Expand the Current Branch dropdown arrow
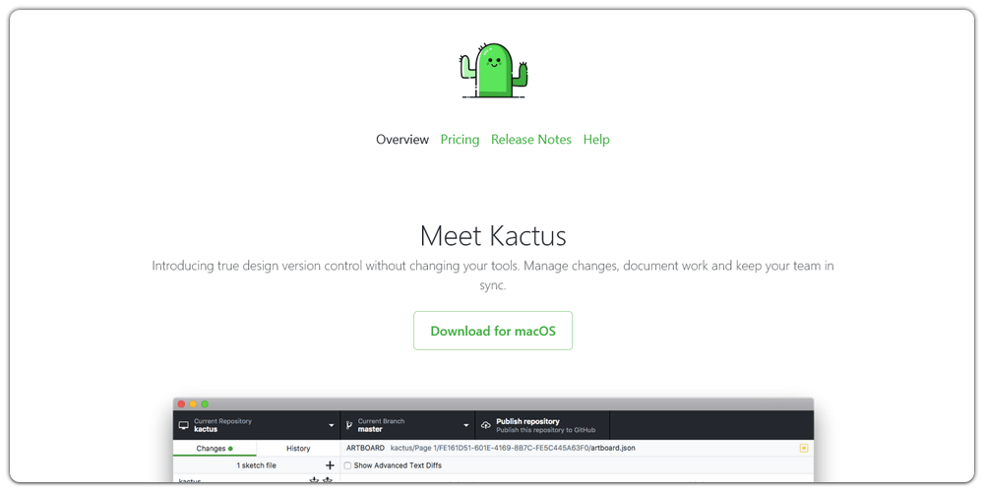The width and height of the screenshot is (984, 492). [465, 425]
